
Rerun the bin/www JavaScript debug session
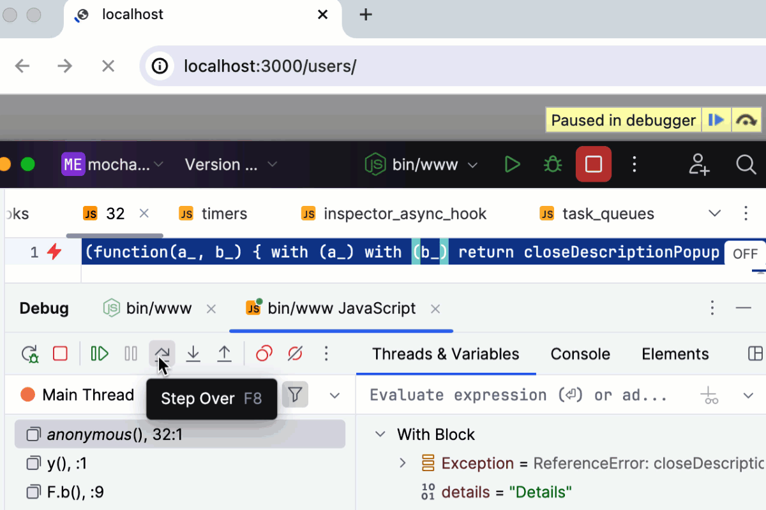tap(29, 353)
